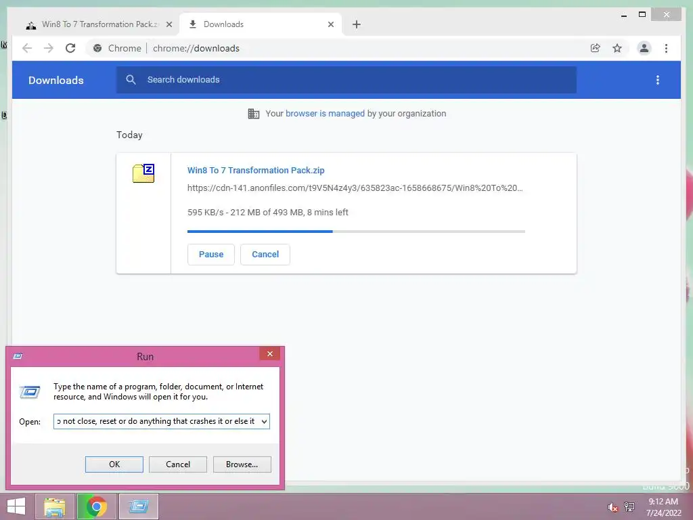
Task: Reload the downloads page
Action: 70,48
